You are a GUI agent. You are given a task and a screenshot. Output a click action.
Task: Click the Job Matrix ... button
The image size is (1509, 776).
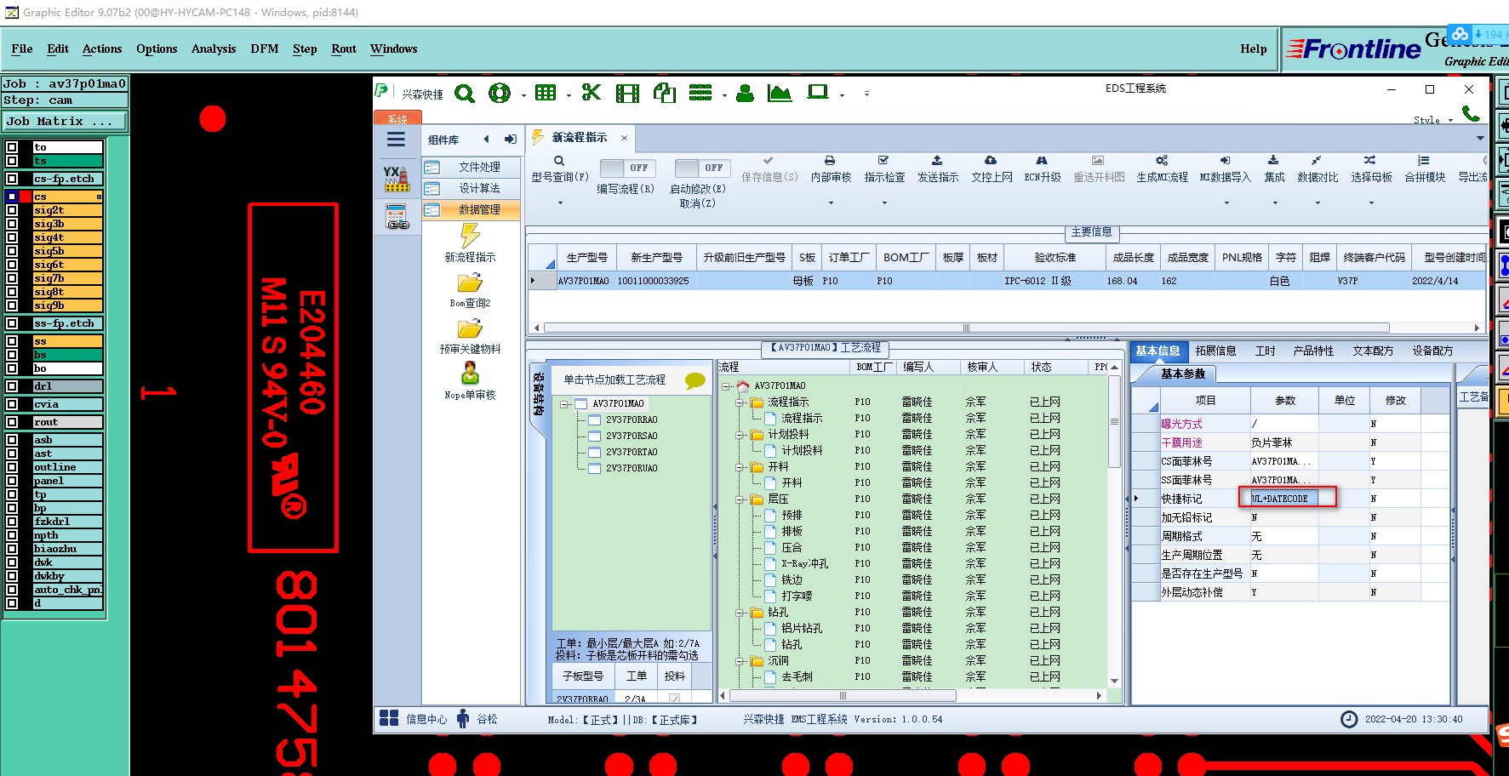tap(65, 122)
